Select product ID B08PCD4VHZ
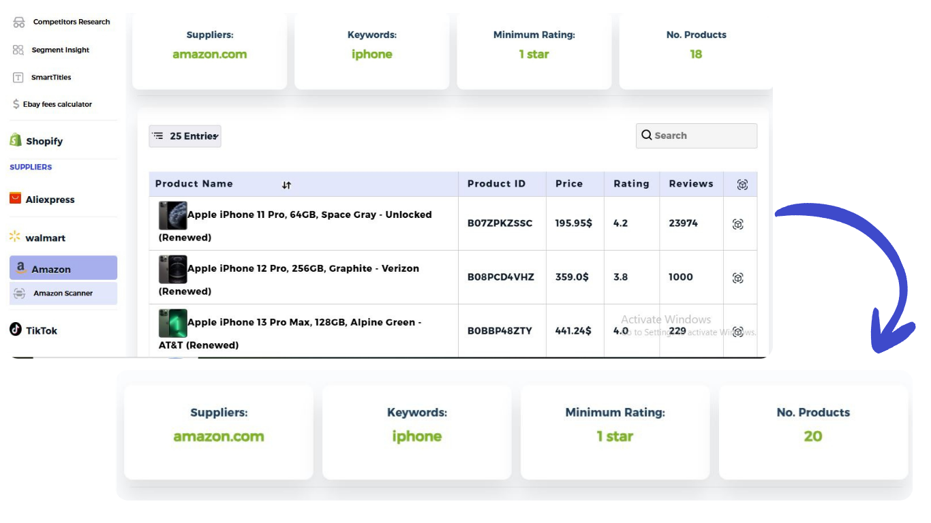The width and height of the screenshot is (931, 523). [x=501, y=277]
